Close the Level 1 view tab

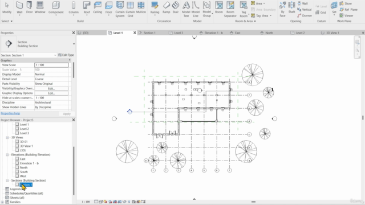click(135, 33)
